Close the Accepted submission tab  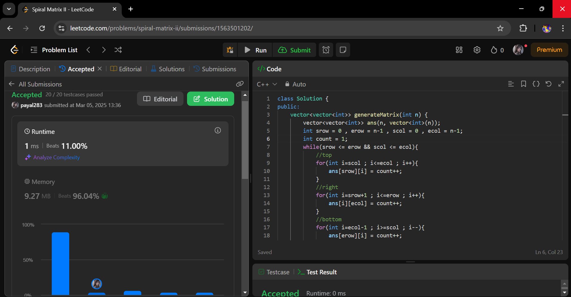tap(100, 69)
